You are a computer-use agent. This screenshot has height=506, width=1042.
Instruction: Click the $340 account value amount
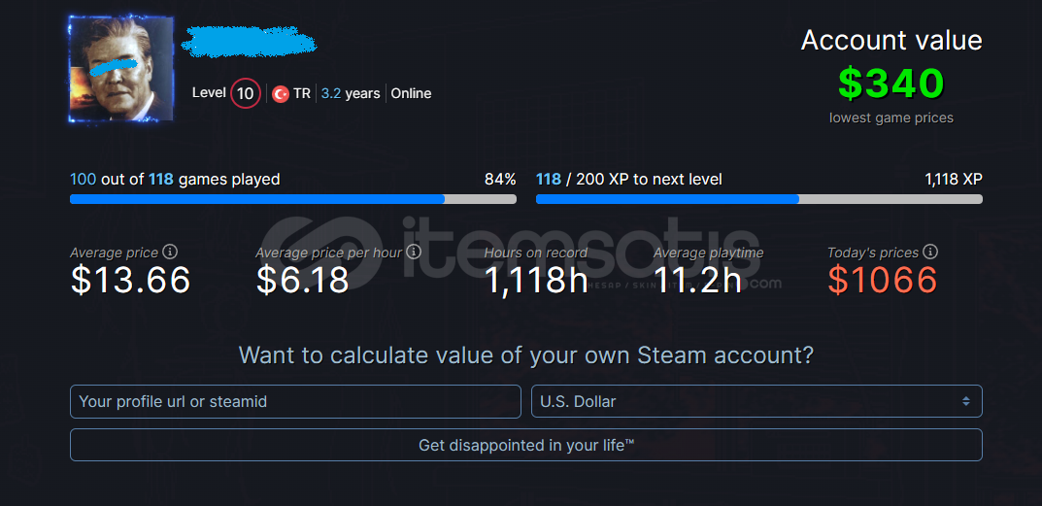(x=891, y=84)
